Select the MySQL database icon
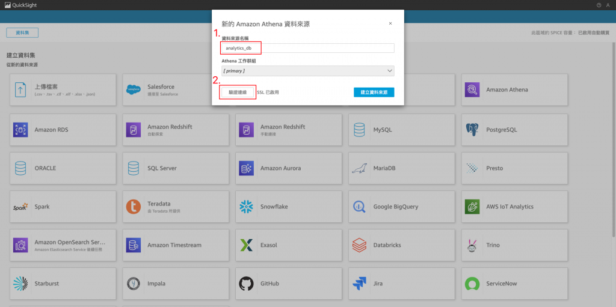The width and height of the screenshot is (616, 307). pyautogui.click(x=359, y=130)
